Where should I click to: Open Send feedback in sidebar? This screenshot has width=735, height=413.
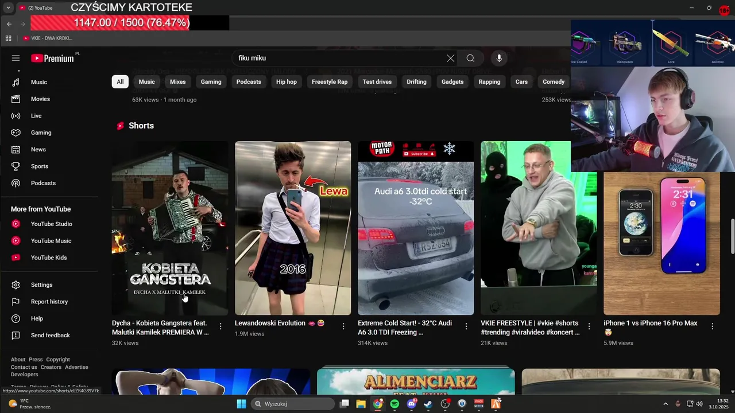49,335
